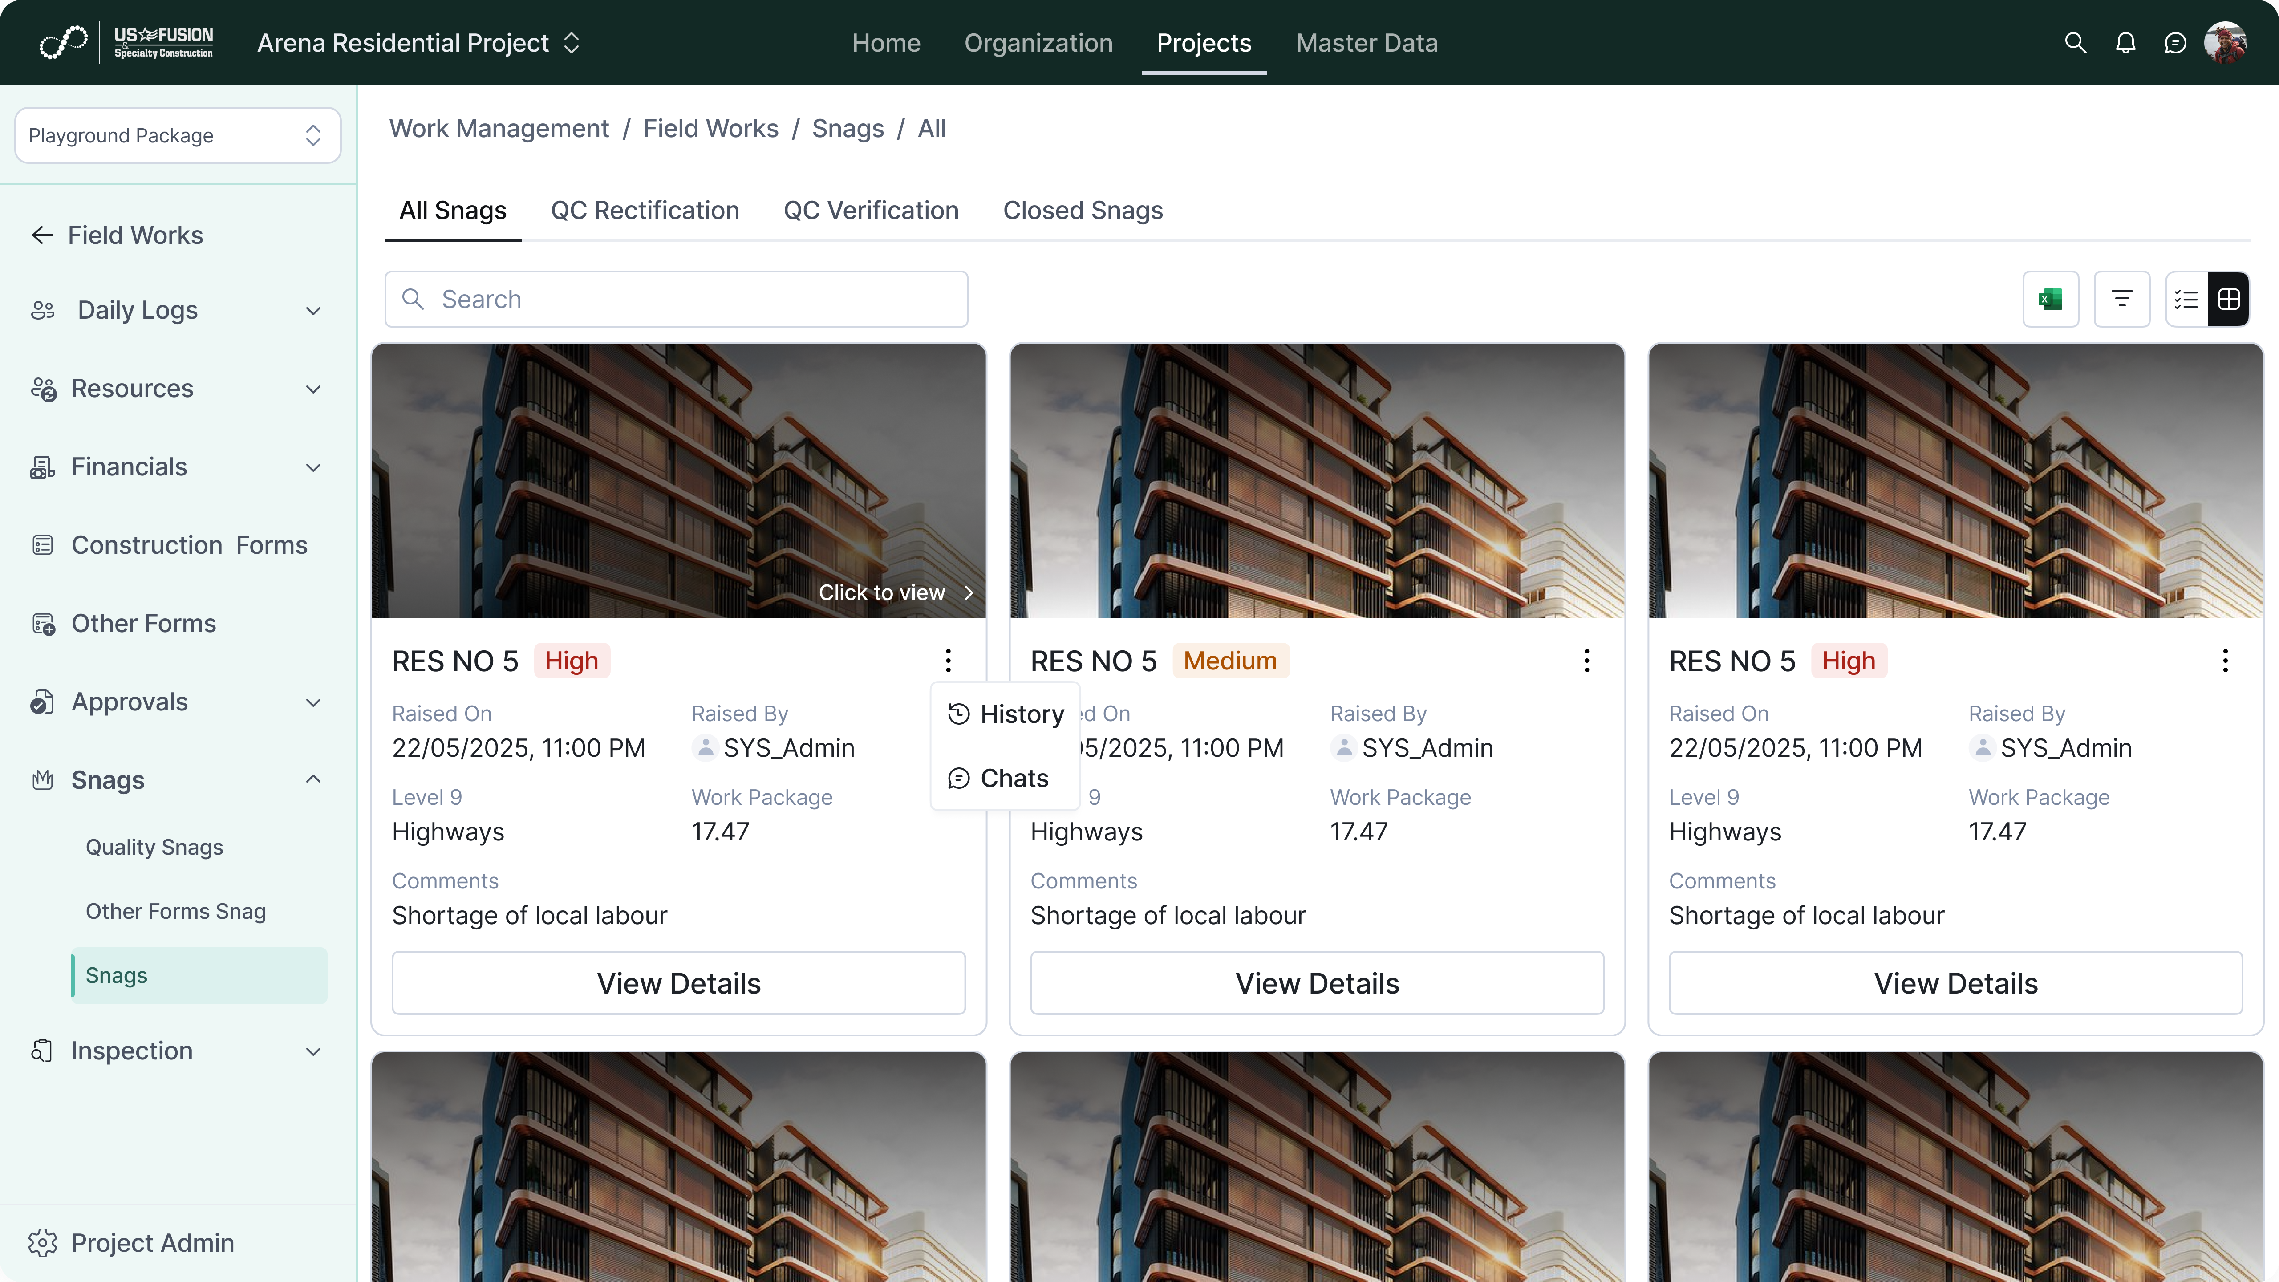This screenshot has height=1282, width=2279.
Task: Expand the Approvals section
Action: pos(313,702)
